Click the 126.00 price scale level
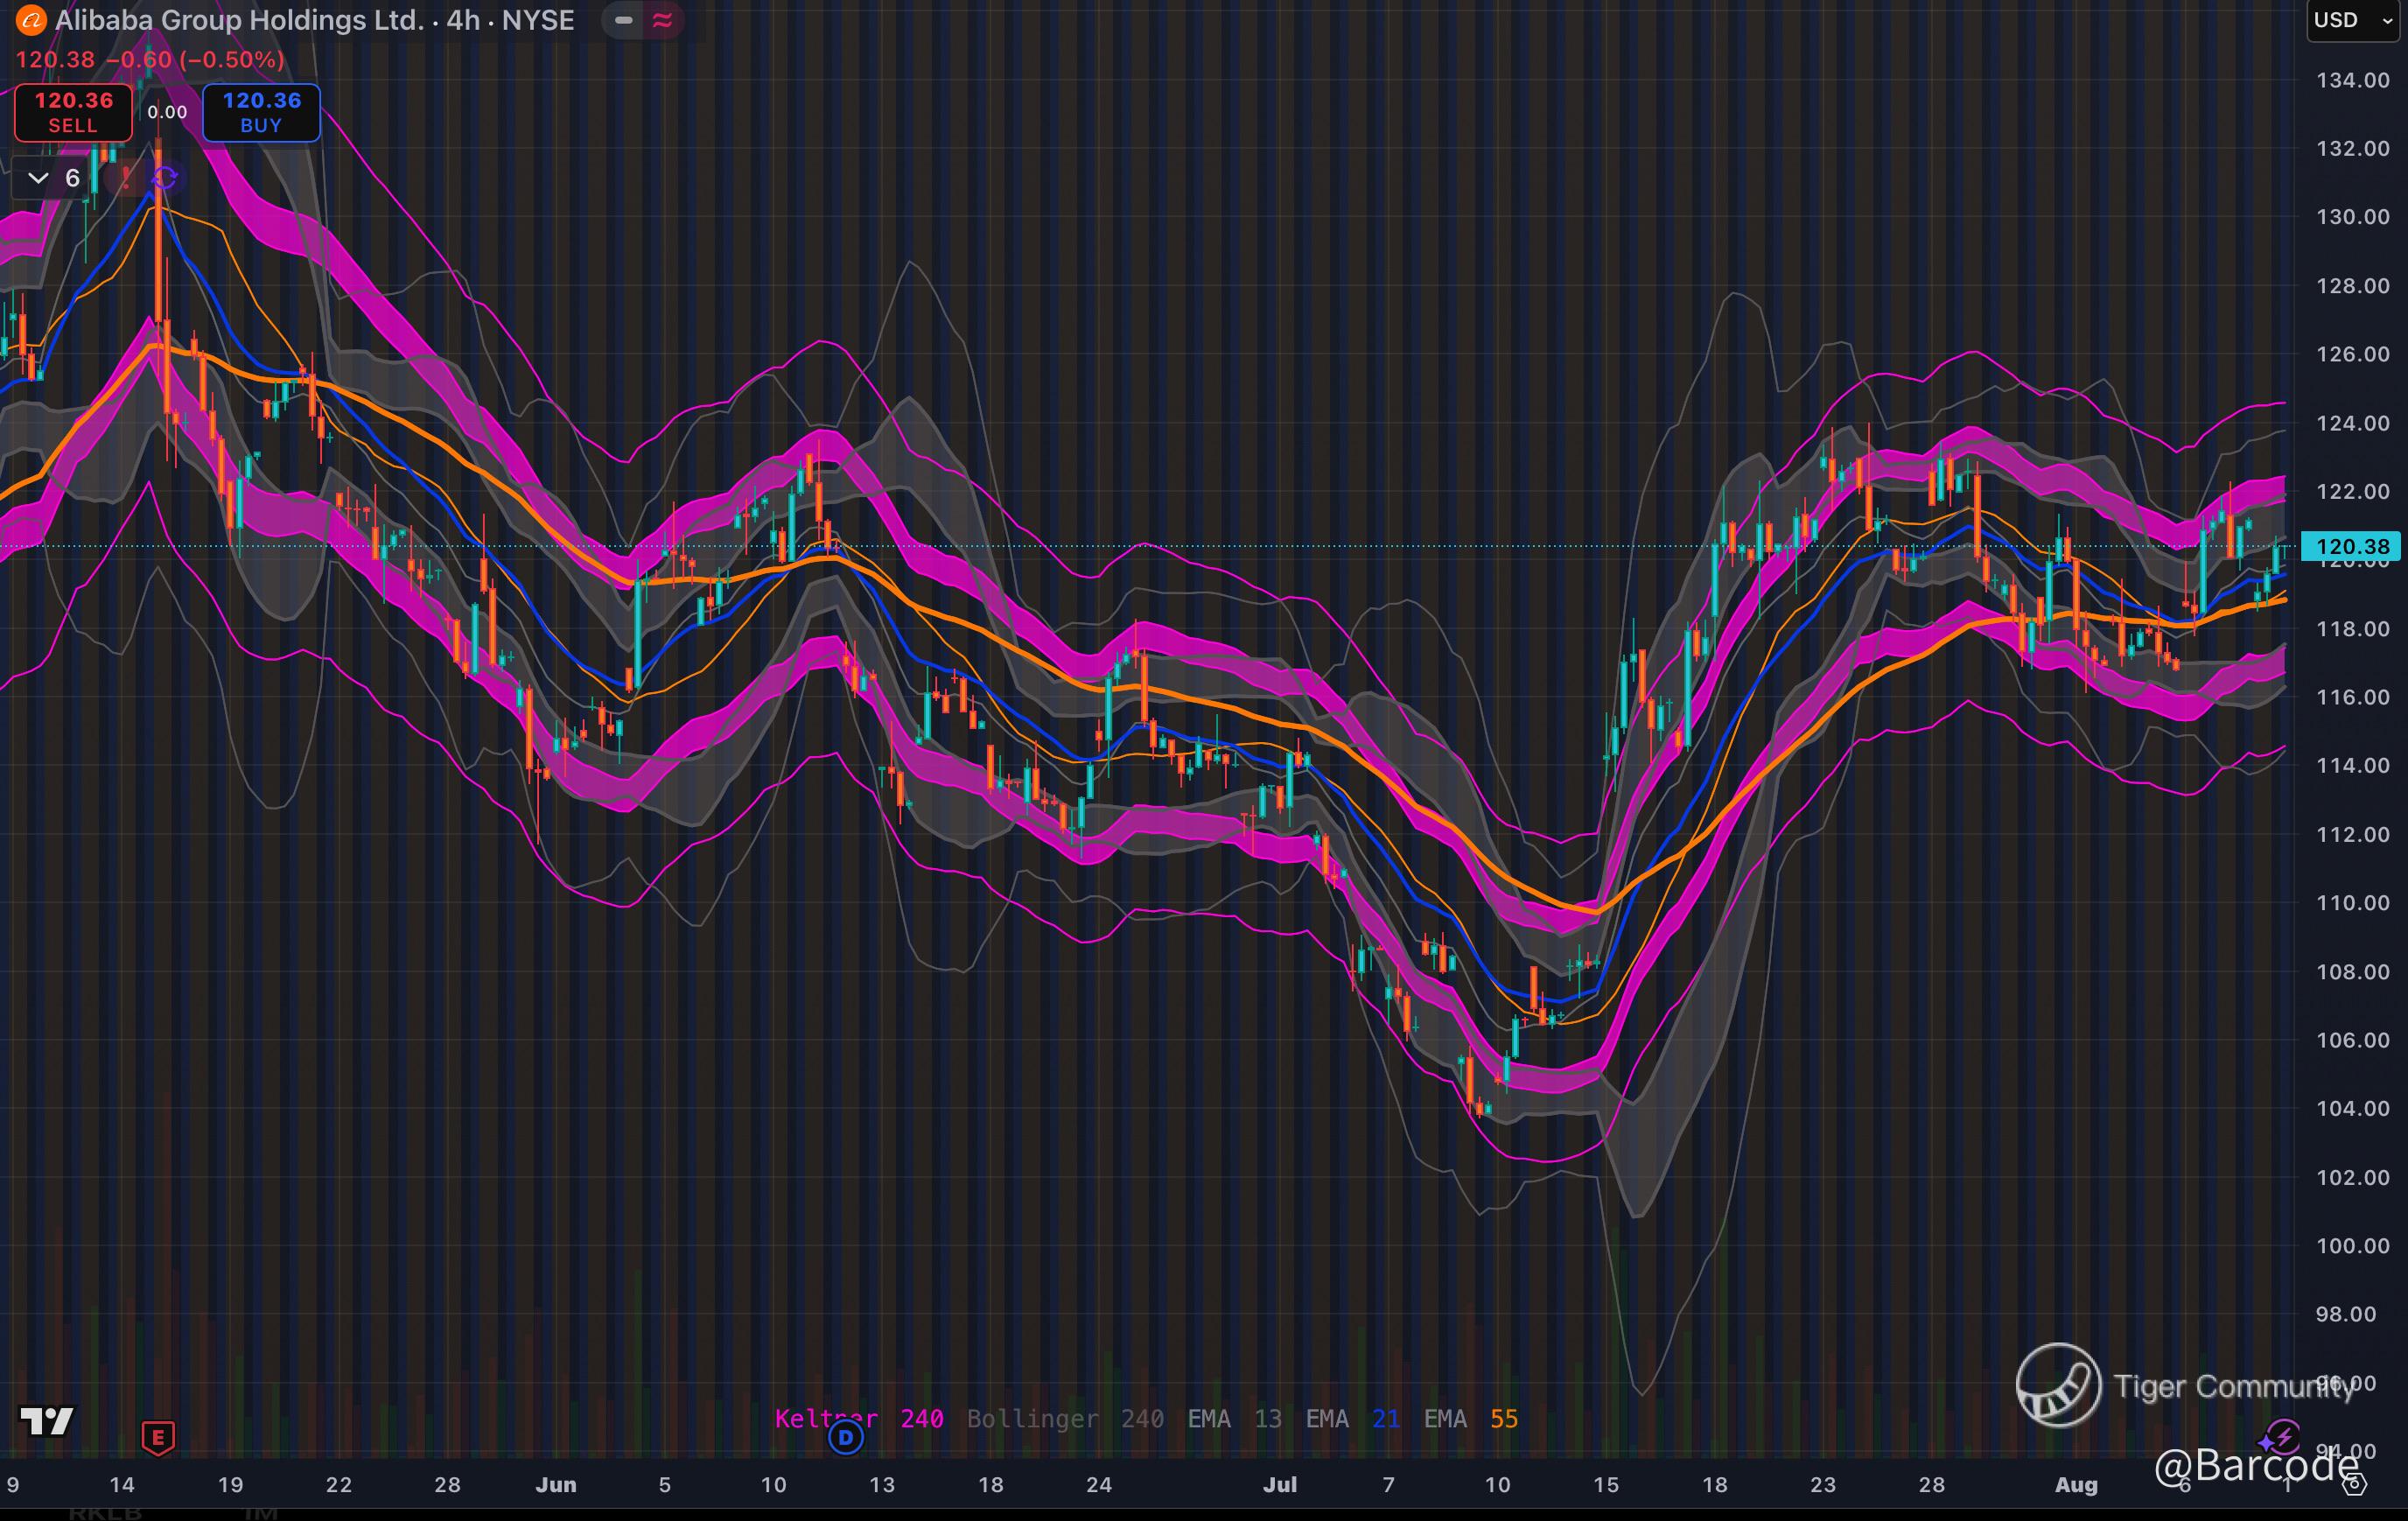This screenshot has height=1521, width=2408. pos(2352,354)
